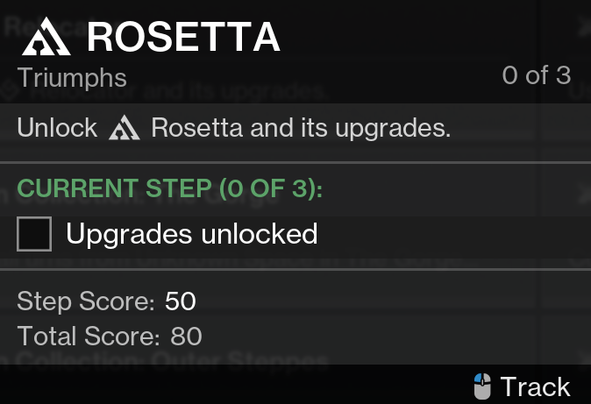The height and width of the screenshot is (404, 591).
Task: Click the Step Score label
Action: [x=86, y=301]
